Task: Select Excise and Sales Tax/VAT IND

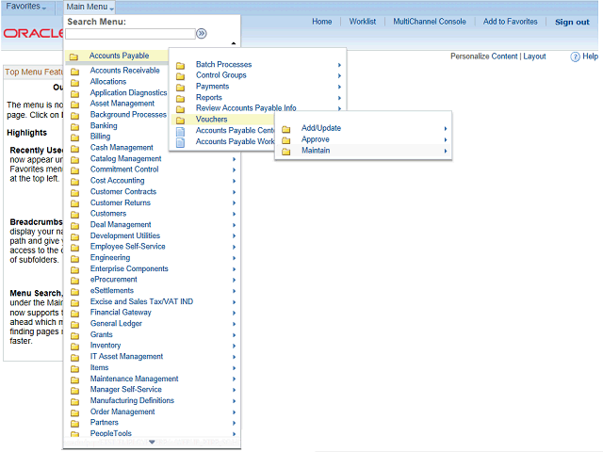Action: tap(141, 302)
